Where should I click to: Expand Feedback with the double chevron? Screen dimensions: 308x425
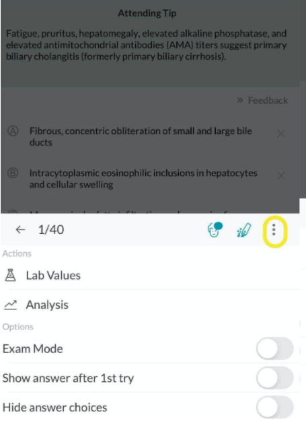(239, 100)
